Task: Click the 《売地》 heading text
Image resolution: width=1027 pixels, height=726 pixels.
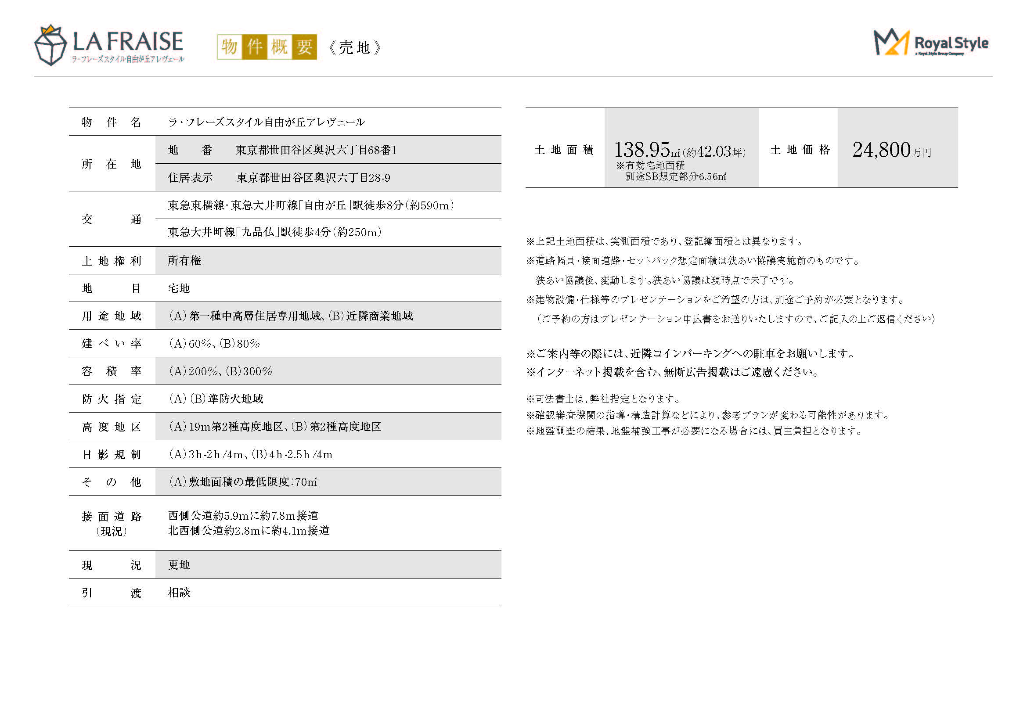Action: (x=354, y=47)
